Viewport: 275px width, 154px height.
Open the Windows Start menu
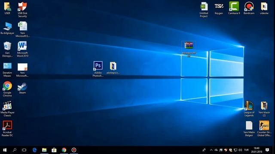[5, 150]
